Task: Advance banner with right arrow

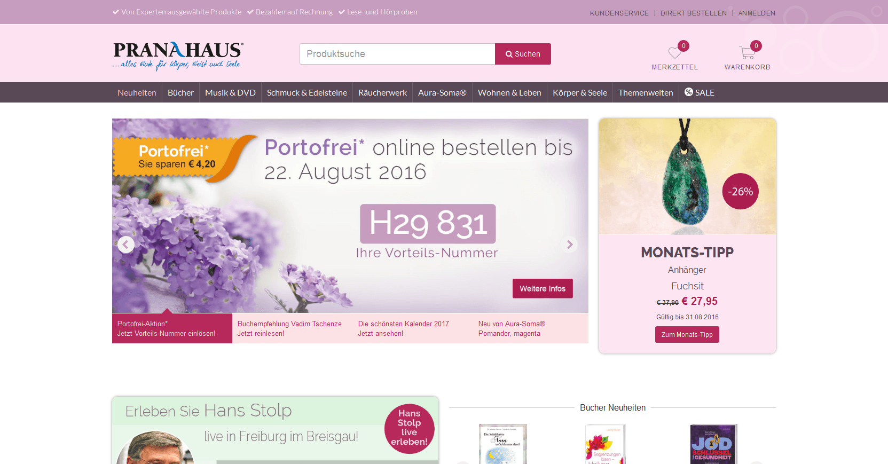Action: [x=570, y=245]
